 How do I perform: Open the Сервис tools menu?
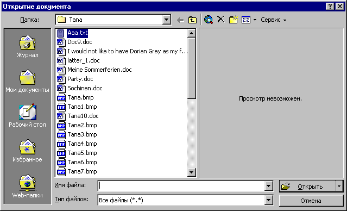point(273,20)
